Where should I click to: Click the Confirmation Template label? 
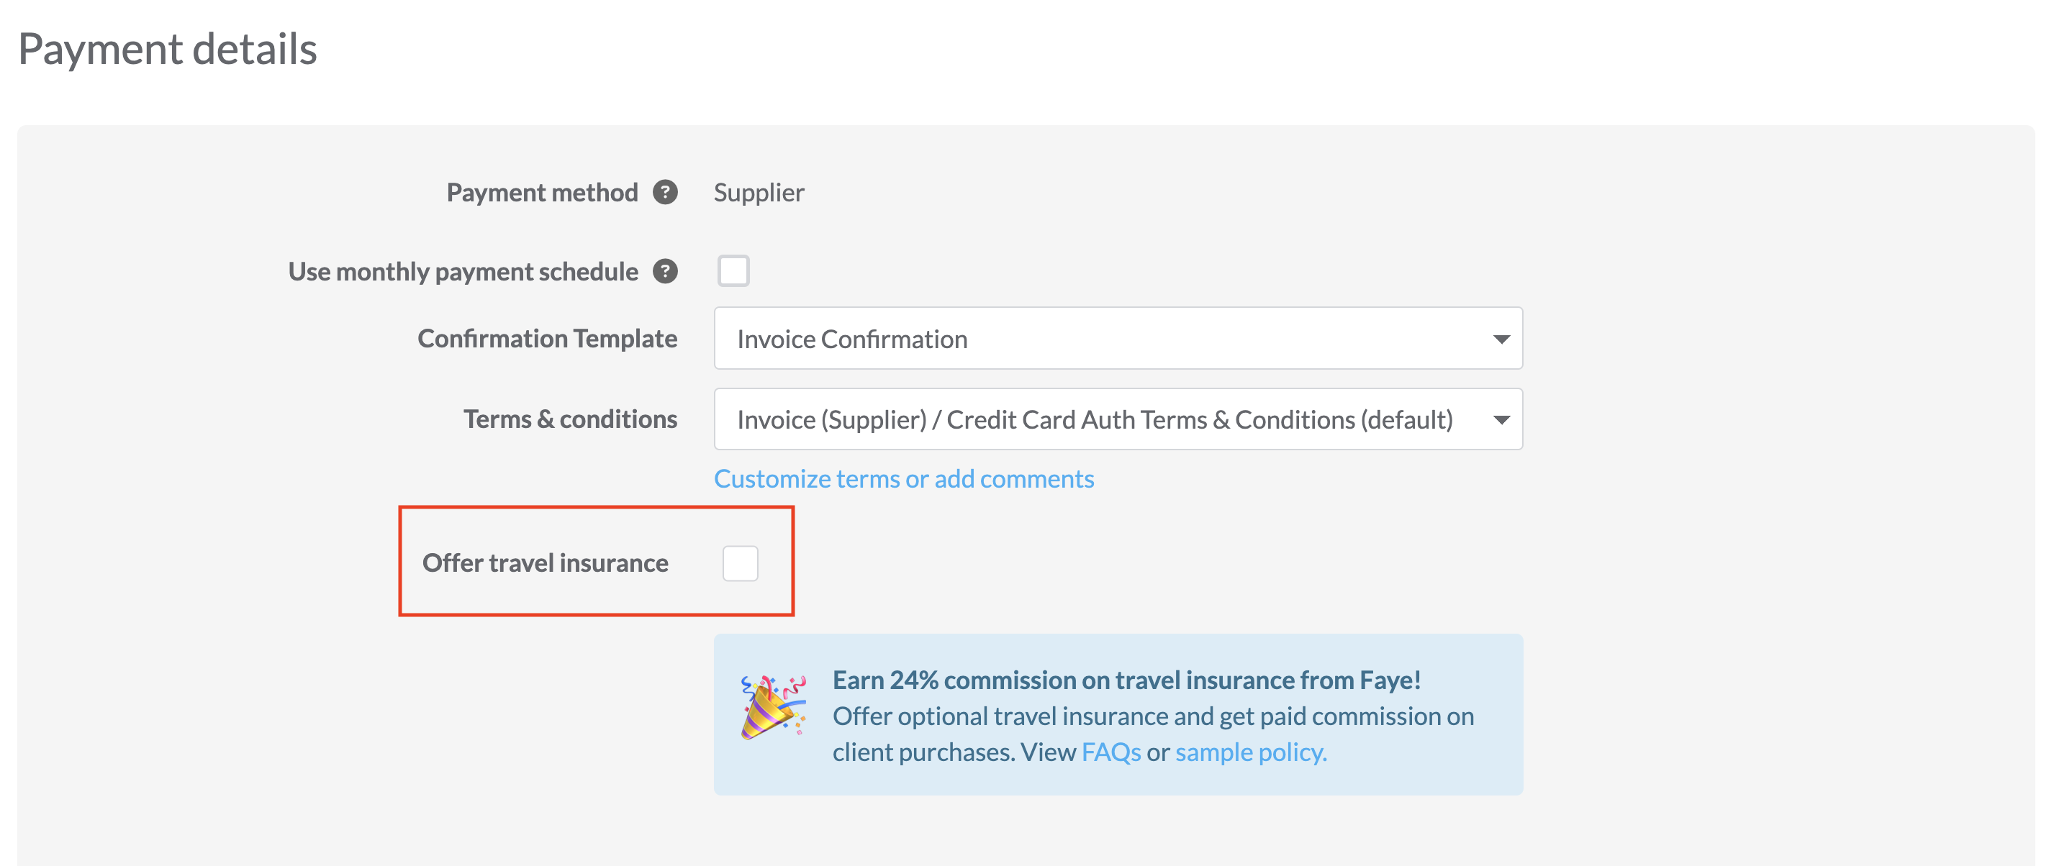click(547, 339)
